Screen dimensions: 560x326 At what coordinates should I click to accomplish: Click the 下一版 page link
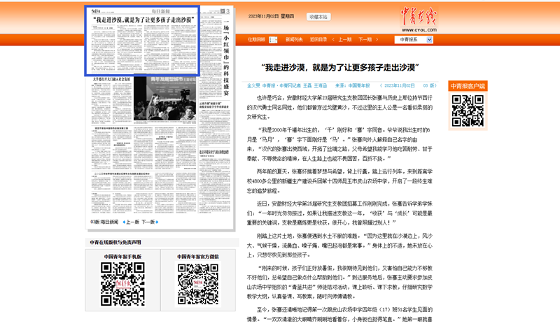(x=148, y=222)
